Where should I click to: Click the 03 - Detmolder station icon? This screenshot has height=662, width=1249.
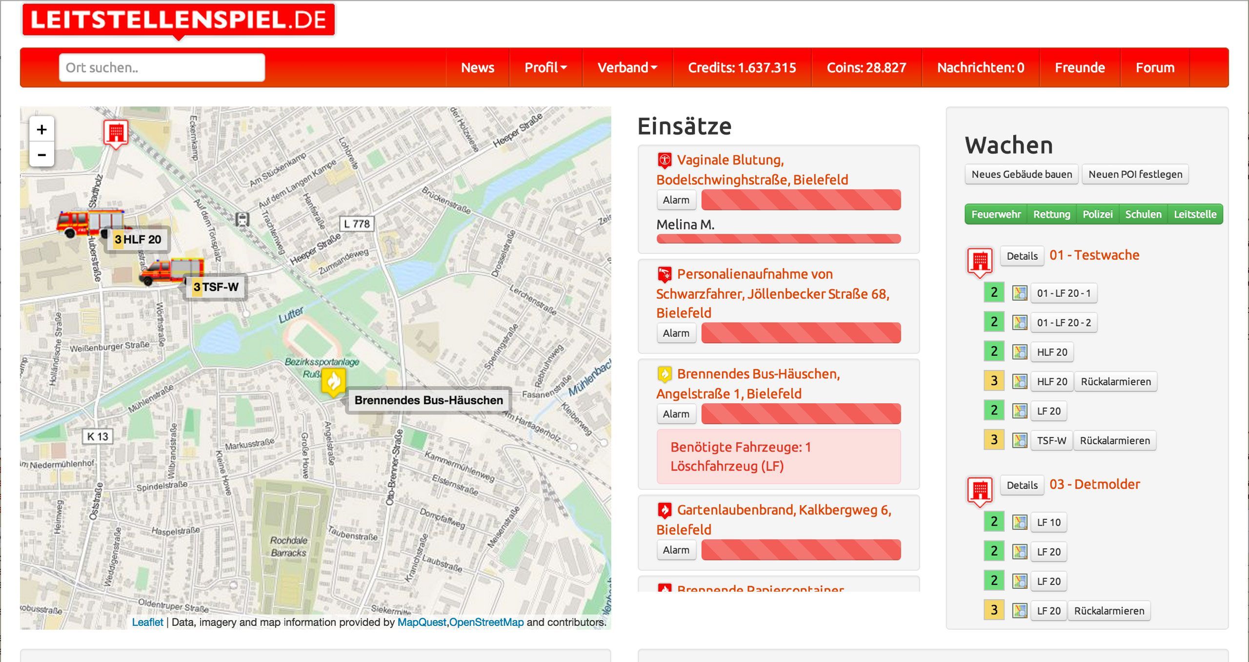[x=980, y=492]
